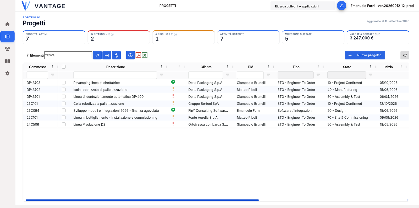Click red exclamation icon of 24C506 row
Screen dimensions: 419x208
(173, 124)
